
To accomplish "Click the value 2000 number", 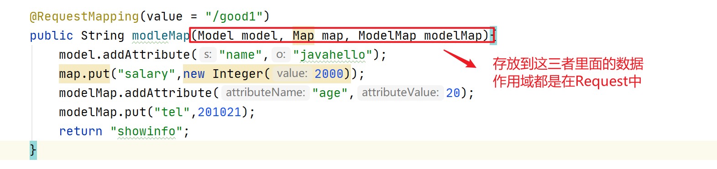I will [x=329, y=74].
